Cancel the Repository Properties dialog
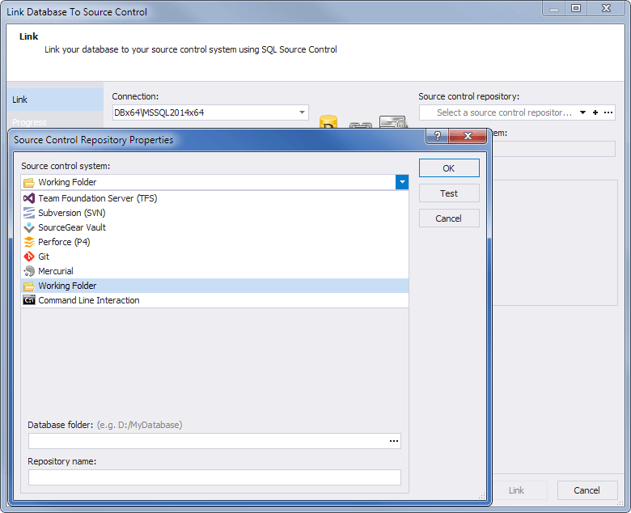 point(449,218)
